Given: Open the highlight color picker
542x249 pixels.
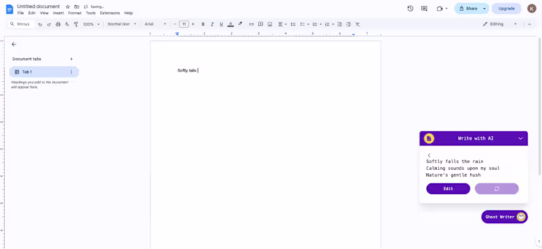Looking at the screenshot, I should (241, 24).
